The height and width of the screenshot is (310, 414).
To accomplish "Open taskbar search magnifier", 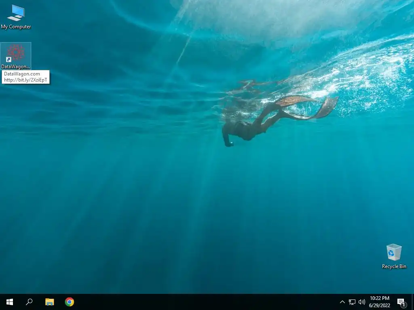I will (29, 302).
